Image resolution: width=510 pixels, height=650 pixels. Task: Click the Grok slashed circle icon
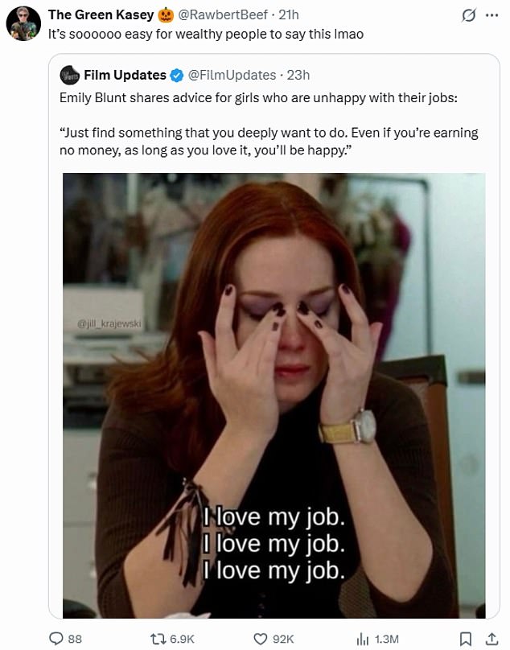pyautogui.click(x=468, y=16)
